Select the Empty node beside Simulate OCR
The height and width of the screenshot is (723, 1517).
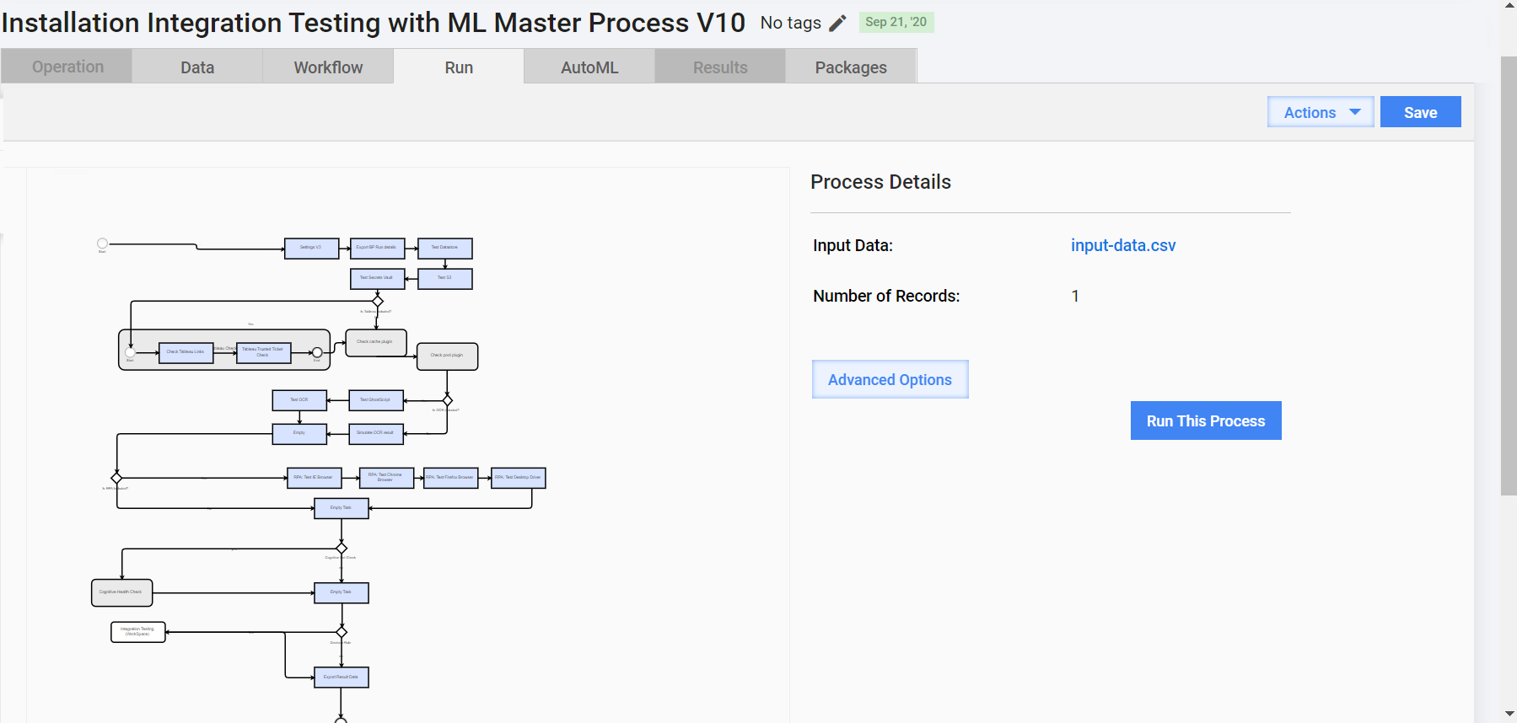pyautogui.click(x=299, y=434)
